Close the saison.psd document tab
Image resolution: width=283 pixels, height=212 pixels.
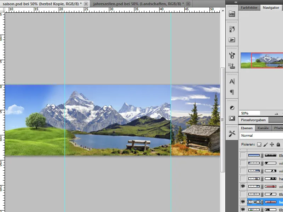click(86, 4)
